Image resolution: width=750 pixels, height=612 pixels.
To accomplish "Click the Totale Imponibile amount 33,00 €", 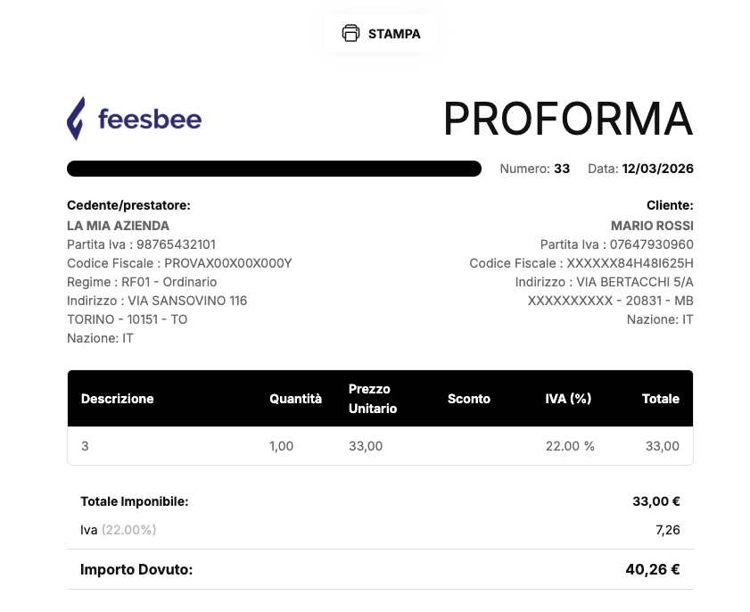I will [656, 501].
